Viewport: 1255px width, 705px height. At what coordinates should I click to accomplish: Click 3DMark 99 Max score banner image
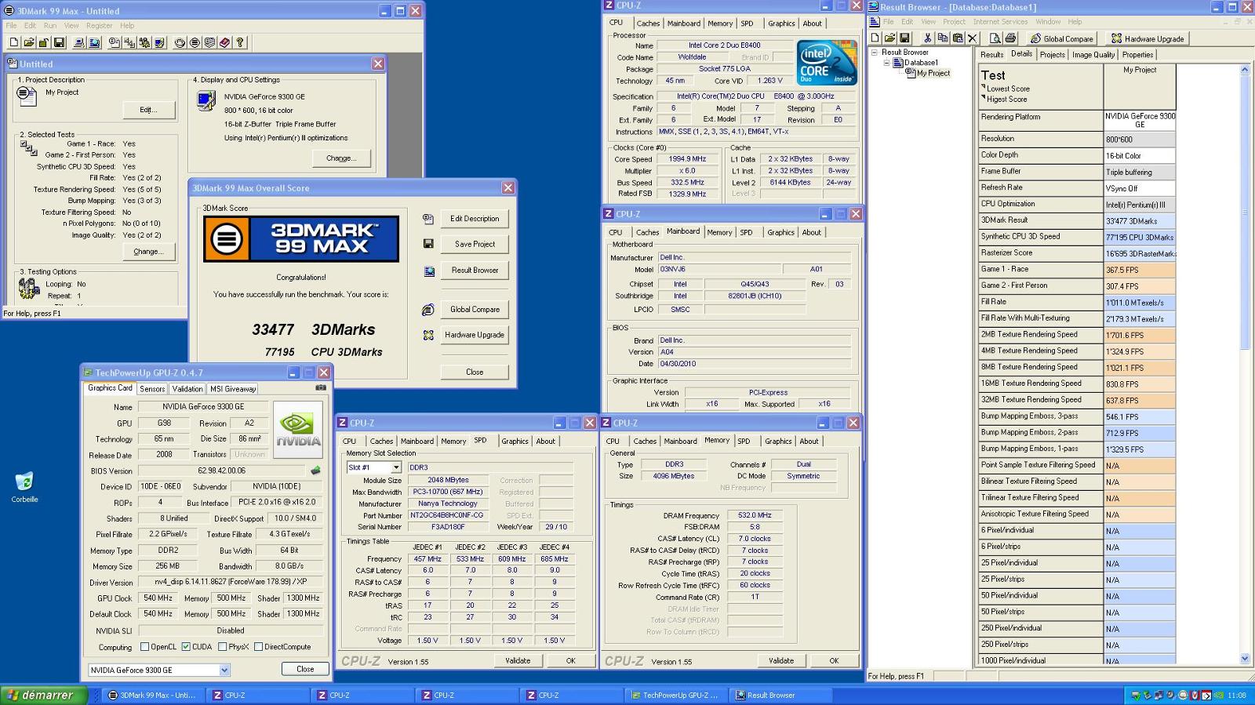[x=301, y=238]
